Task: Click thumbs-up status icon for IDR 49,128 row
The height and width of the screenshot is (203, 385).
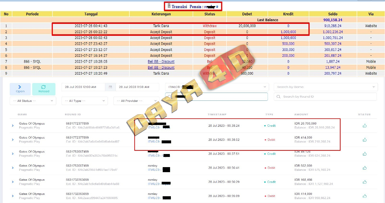Action: [x=365, y=154]
